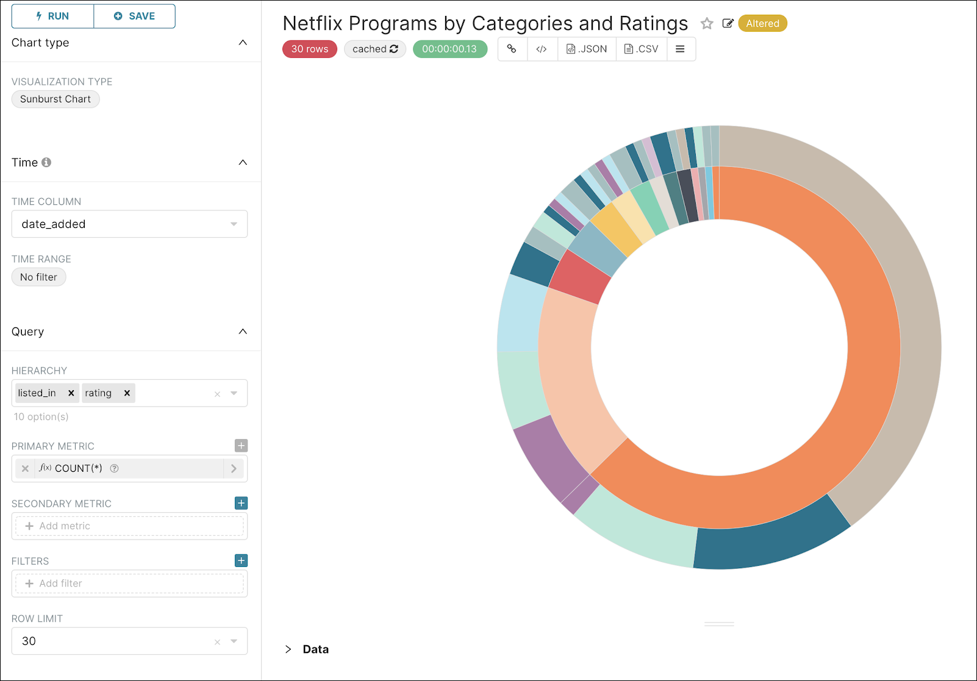Star the chart as a favorite

click(x=707, y=24)
